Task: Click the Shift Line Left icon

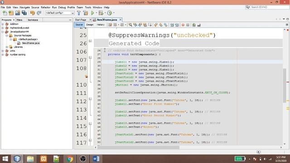Action: 172,25
